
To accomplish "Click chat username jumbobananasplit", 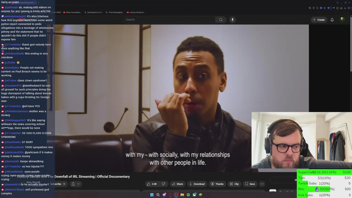I will pos(15,16).
